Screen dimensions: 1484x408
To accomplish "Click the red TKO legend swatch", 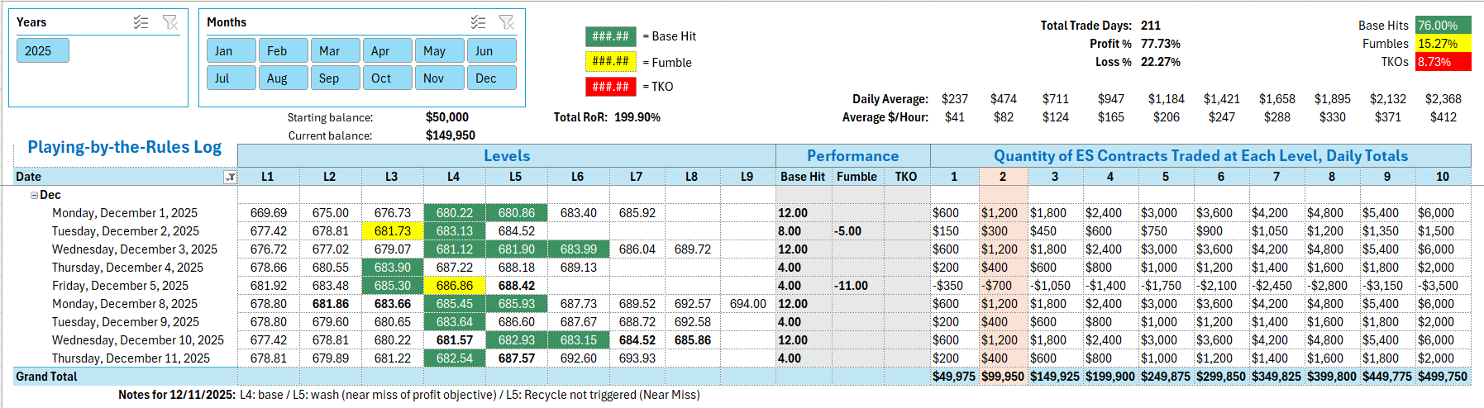I will 610,86.
